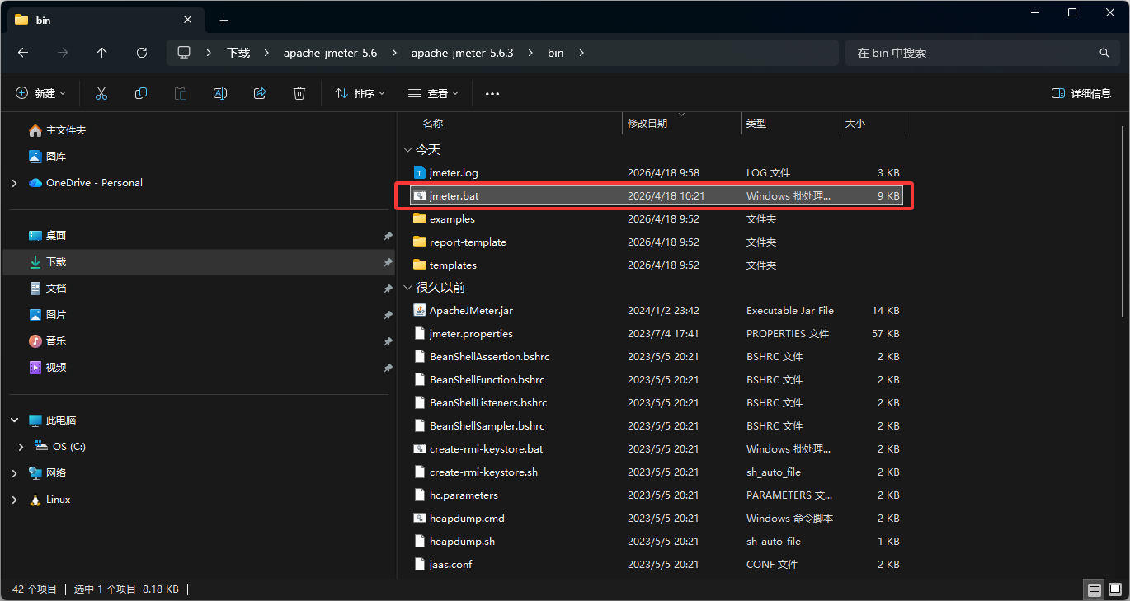Click the pin icon beside 文档
1130x601 pixels.
(x=388, y=289)
